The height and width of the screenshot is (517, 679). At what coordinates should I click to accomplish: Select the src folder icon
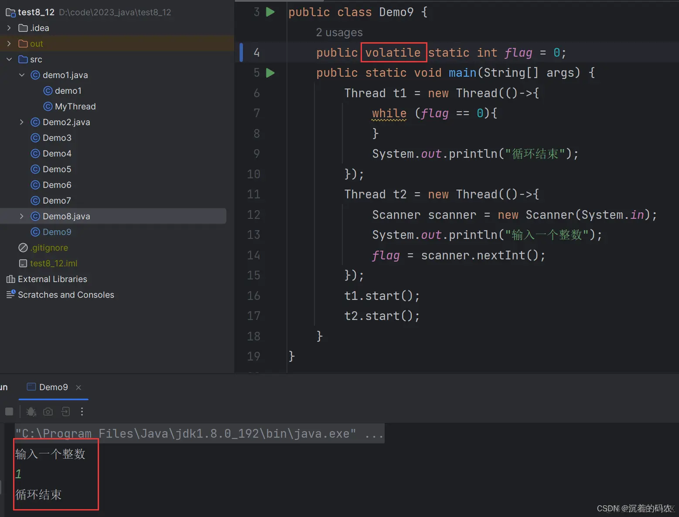23,59
